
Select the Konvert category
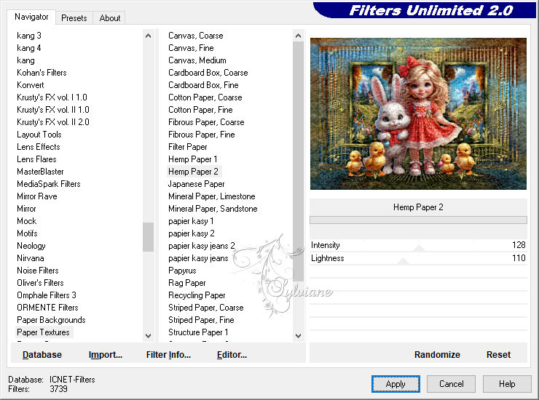31,85
